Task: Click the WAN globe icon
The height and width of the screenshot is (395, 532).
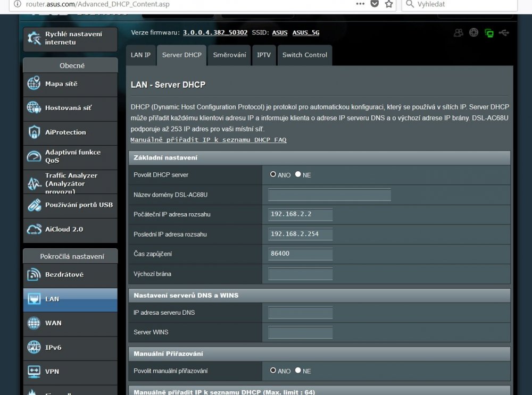Action: [x=34, y=323]
